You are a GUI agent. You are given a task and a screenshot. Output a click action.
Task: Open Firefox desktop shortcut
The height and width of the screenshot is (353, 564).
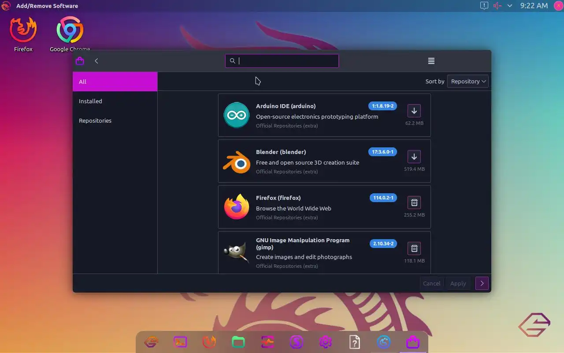[23, 34]
